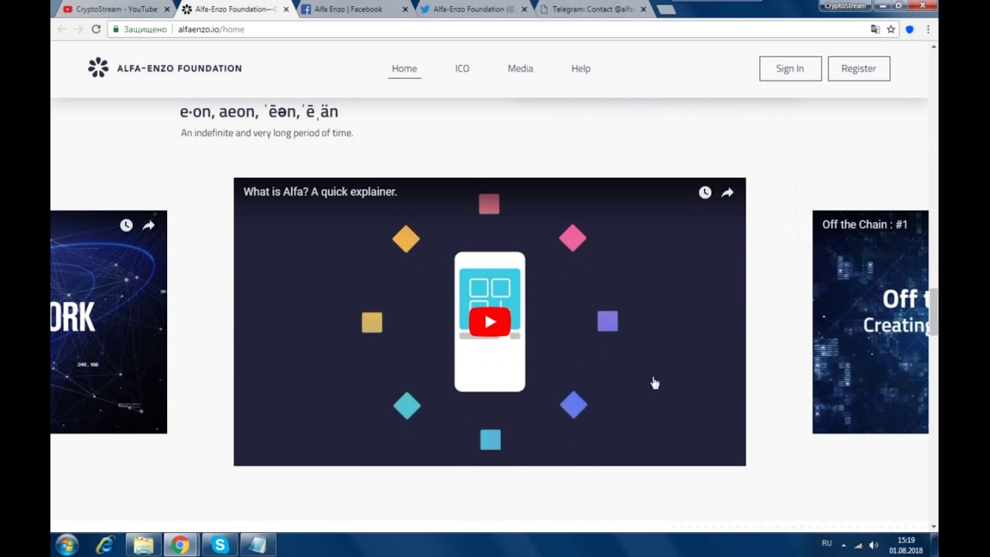Open the Windows Start menu
The height and width of the screenshot is (557, 990).
tap(67, 545)
